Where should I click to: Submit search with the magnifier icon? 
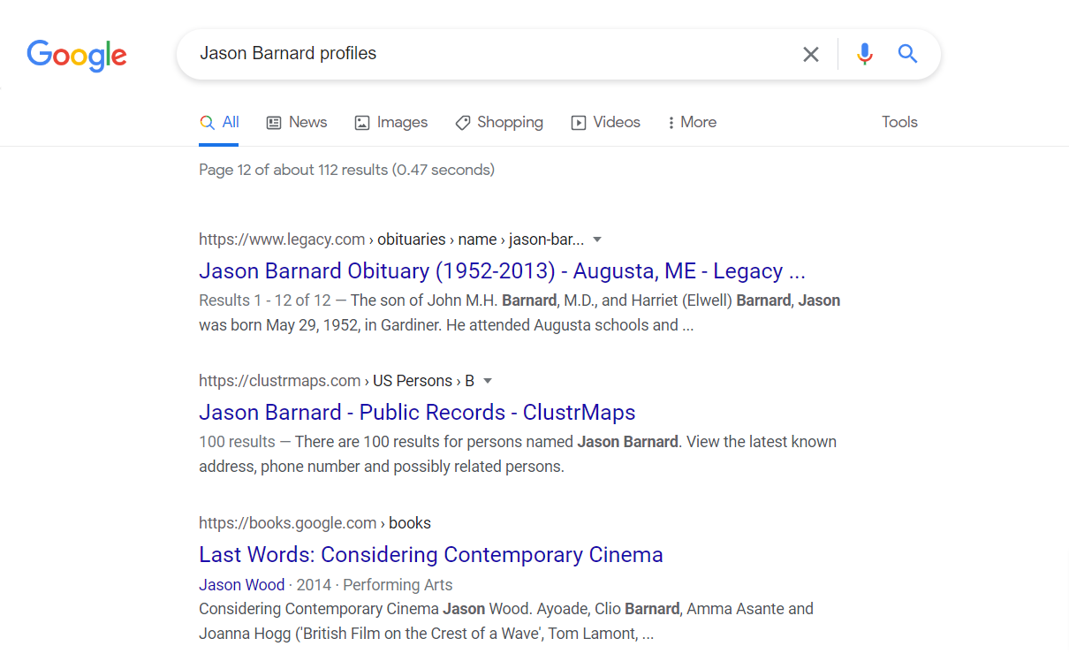[x=907, y=54]
